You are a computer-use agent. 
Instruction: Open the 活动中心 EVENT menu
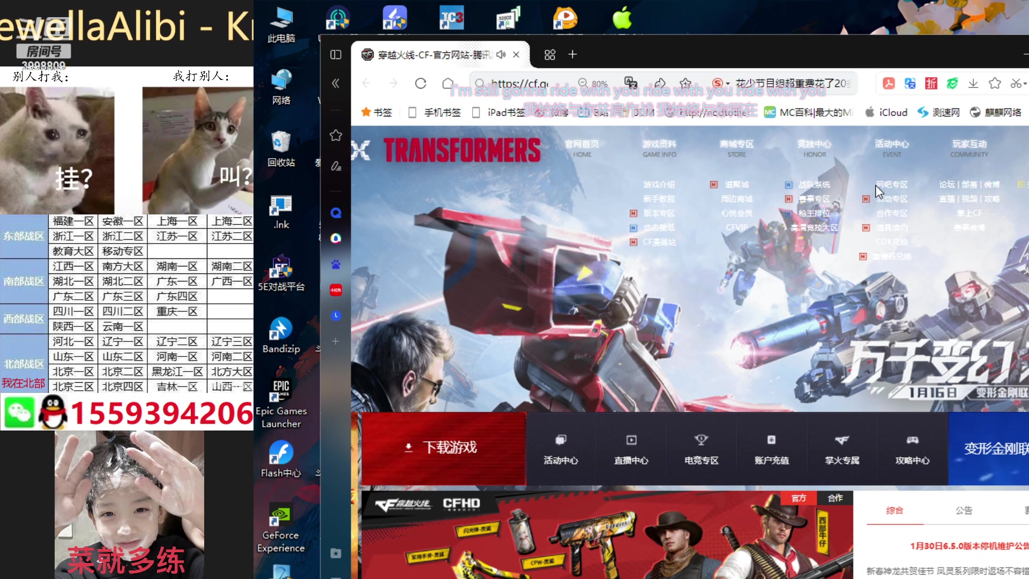tap(892, 149)
